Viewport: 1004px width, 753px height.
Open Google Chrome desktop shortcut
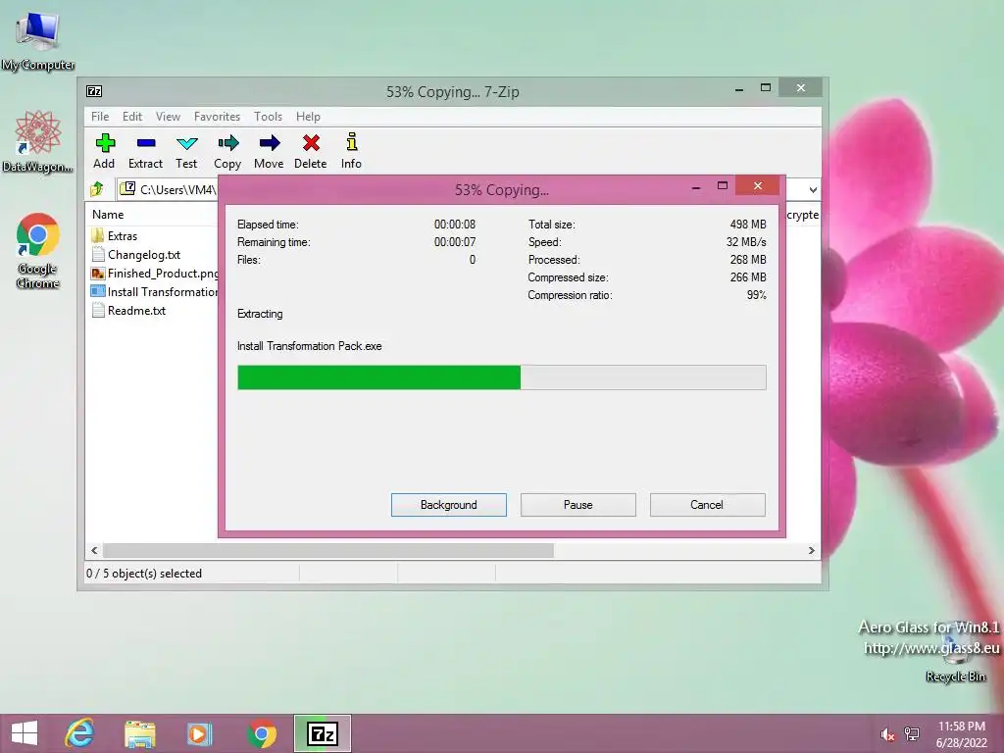coord(38,250)
